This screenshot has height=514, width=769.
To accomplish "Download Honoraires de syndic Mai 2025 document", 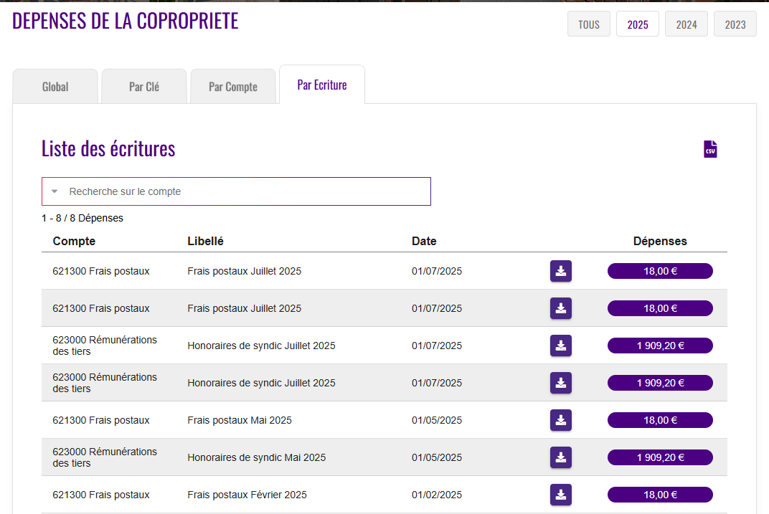I will [560, 457].
